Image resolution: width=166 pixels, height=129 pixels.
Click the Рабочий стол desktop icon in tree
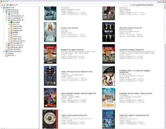point(4,8)
